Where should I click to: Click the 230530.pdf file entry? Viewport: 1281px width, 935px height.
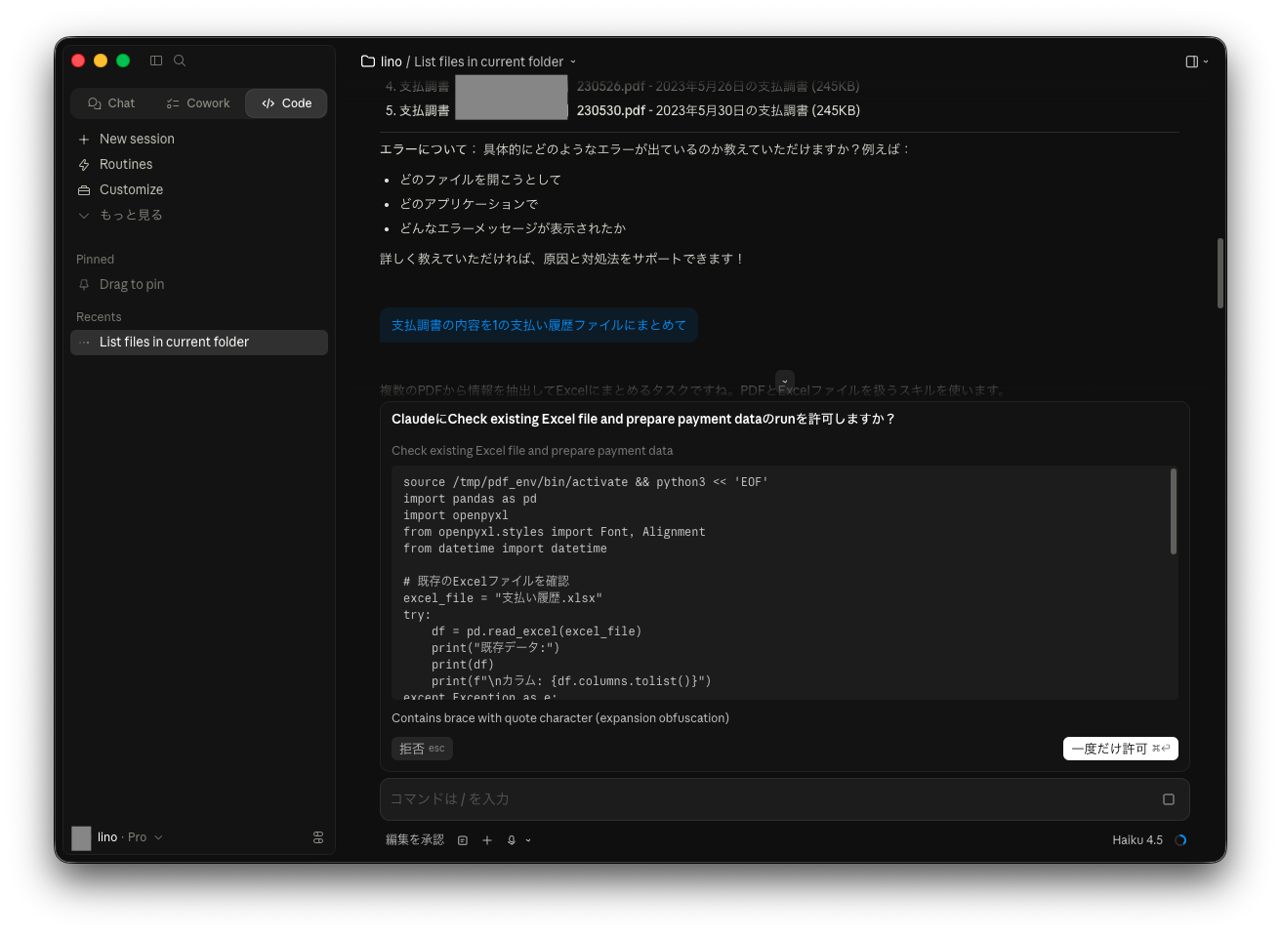(623, 110)
